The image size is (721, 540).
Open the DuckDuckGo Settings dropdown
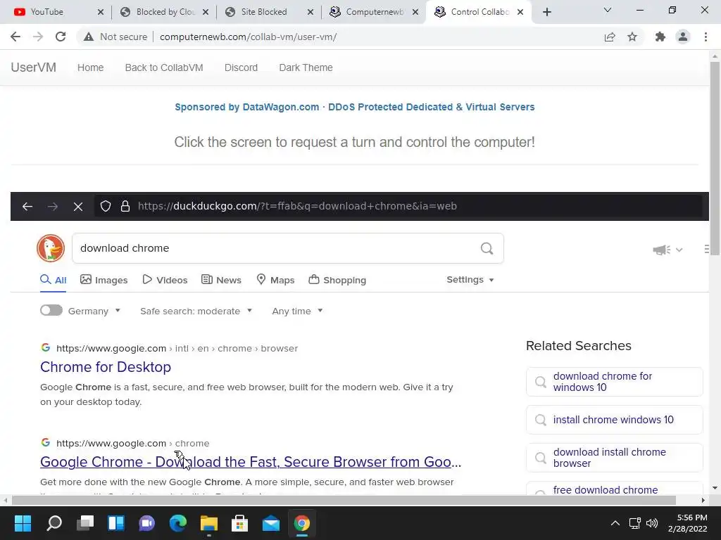click(470, 280)
